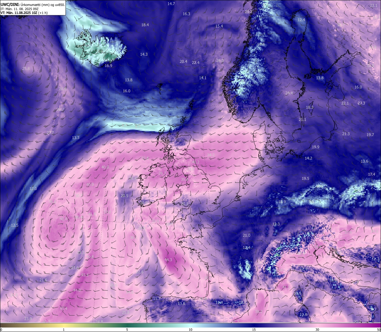Image resolution: width=381 pixels, height=332 pixels.
Task: Click the 14.7 value at top of map
Action: pyautogui.click(x=171, y=4)
